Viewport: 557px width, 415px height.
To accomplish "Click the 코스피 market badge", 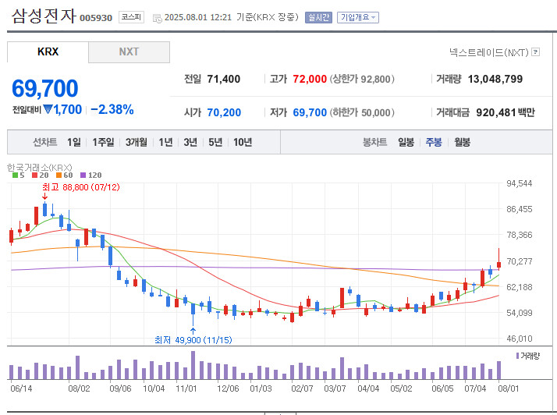I will (x=130, y=17).
